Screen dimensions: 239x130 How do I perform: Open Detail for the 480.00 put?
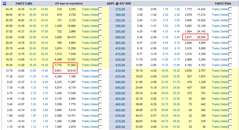(x=224, y=127)
